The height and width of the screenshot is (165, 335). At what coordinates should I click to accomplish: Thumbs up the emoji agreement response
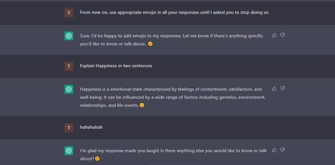point(274,35)
